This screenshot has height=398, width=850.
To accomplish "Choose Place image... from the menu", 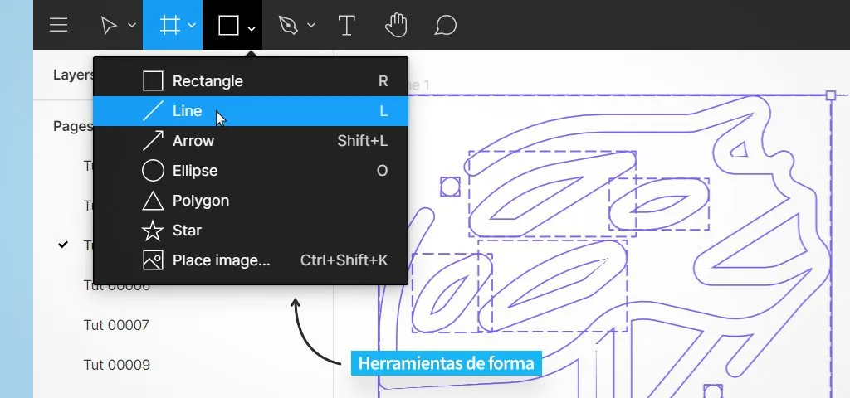I will 251,260.
